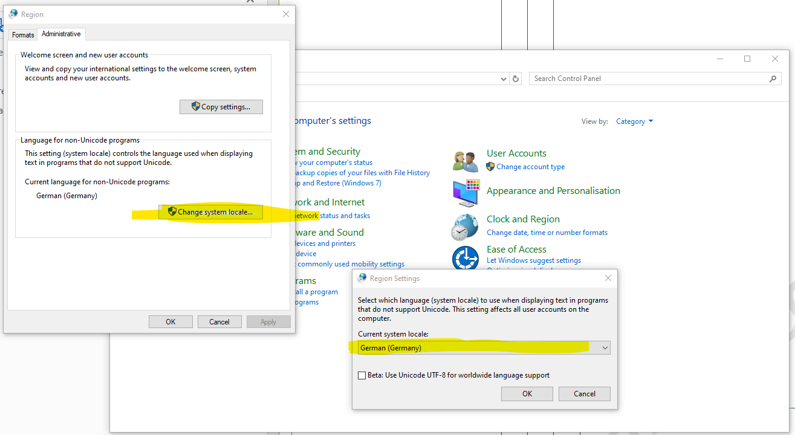This screenshot has width=795, height=435.
Task: Open the Ease of Access icon
Action: tap(466, 259)
